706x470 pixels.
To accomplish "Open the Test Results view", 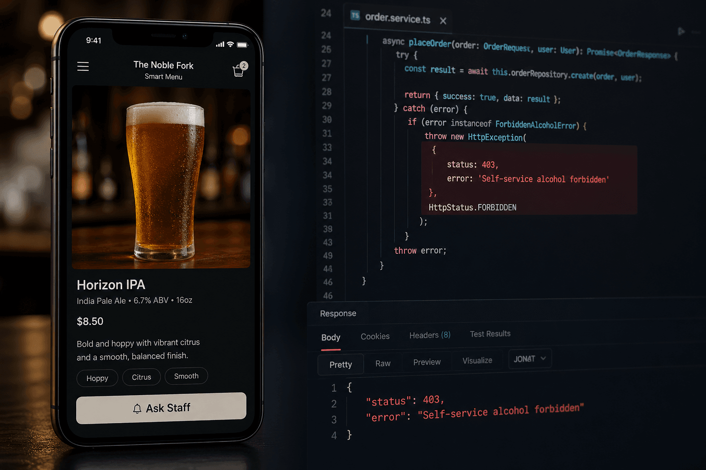I will 490,334.
